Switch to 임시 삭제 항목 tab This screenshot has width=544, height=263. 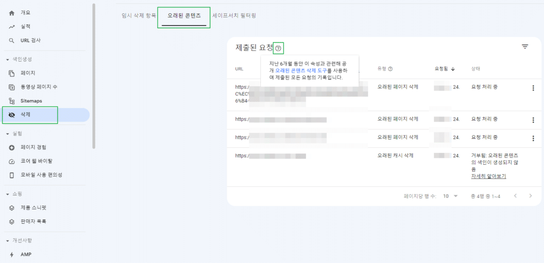tap(139, 16)
